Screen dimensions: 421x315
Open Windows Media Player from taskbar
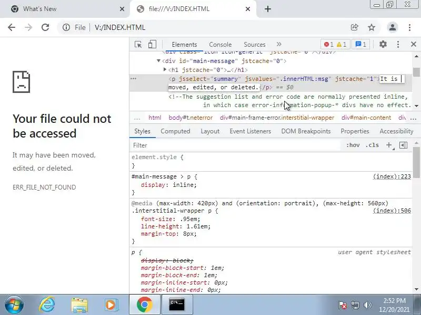[111, 305]
